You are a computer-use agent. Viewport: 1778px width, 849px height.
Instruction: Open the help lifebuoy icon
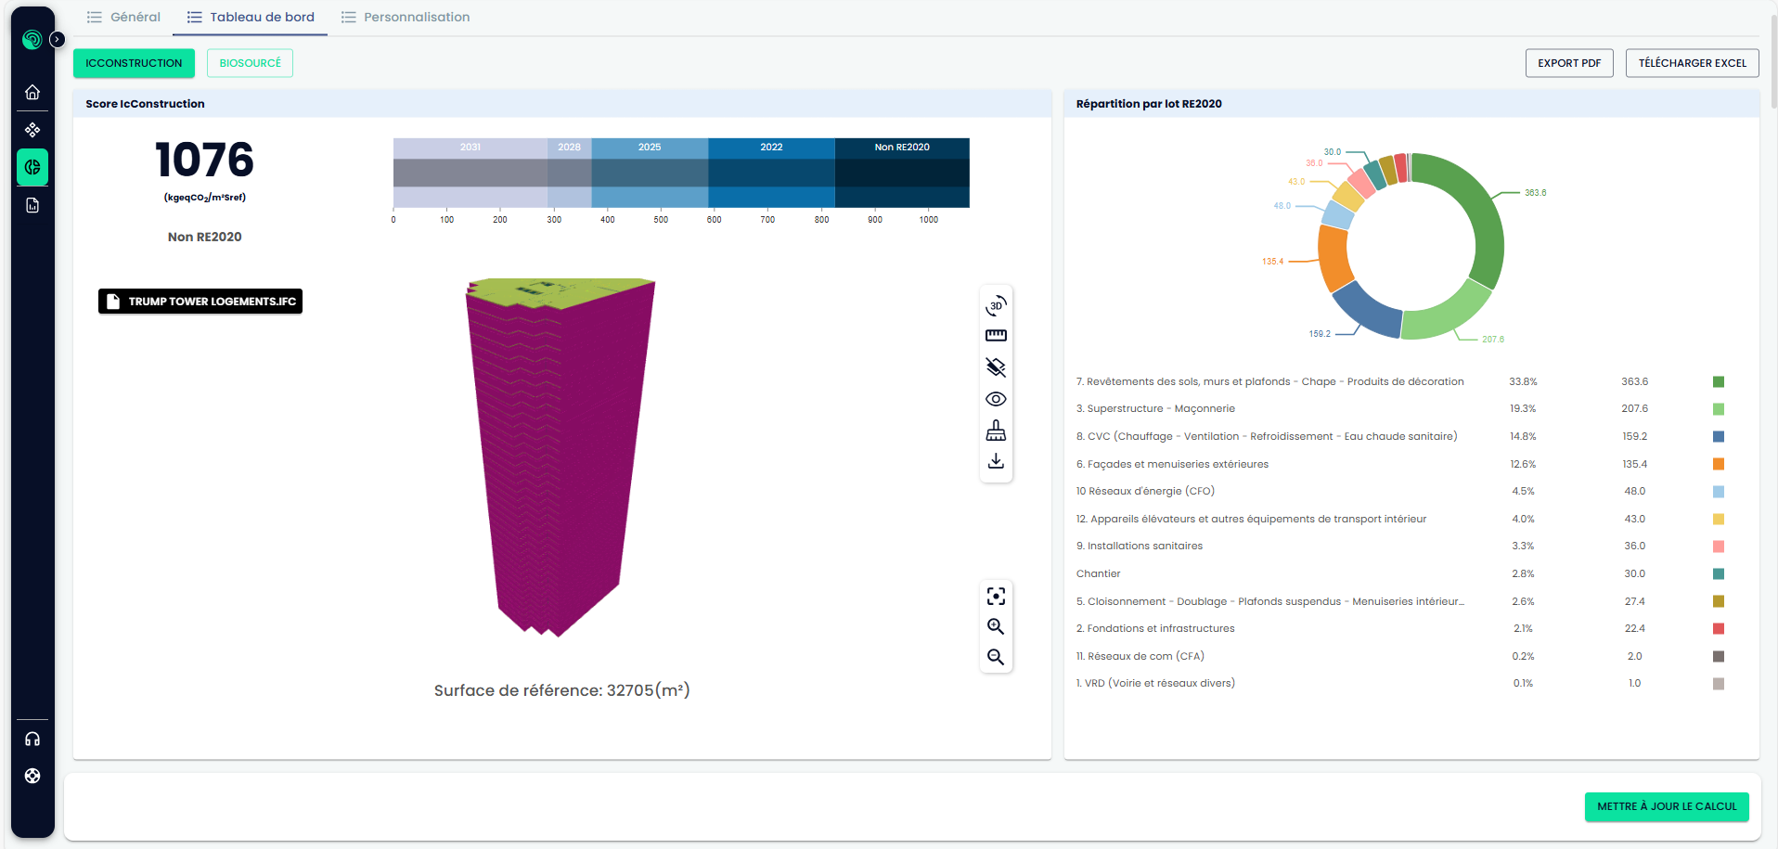[x=32, y=776]
